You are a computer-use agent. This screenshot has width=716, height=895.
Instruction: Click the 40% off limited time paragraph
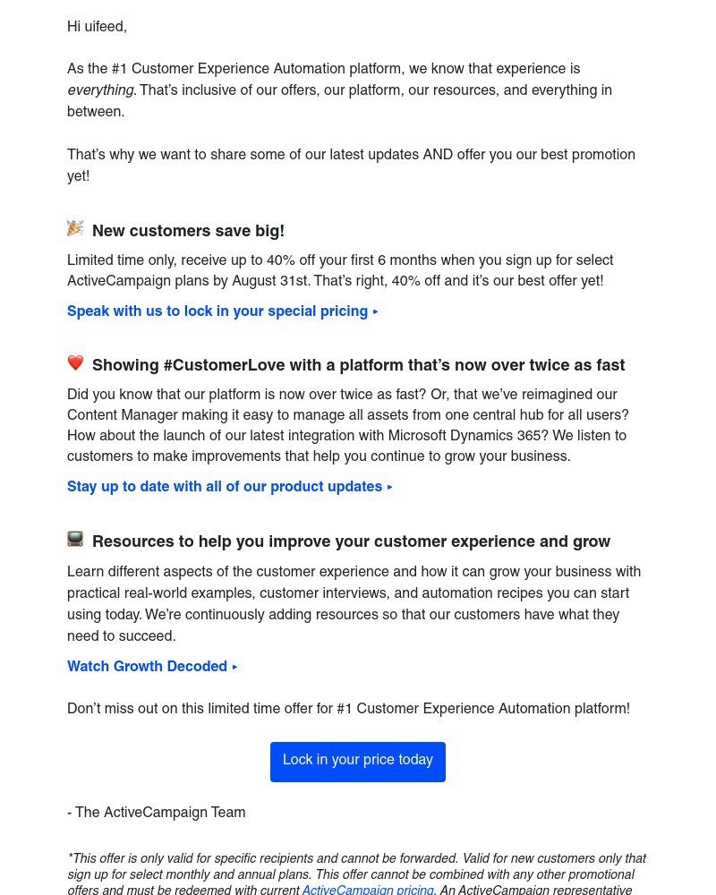(340, 271)
